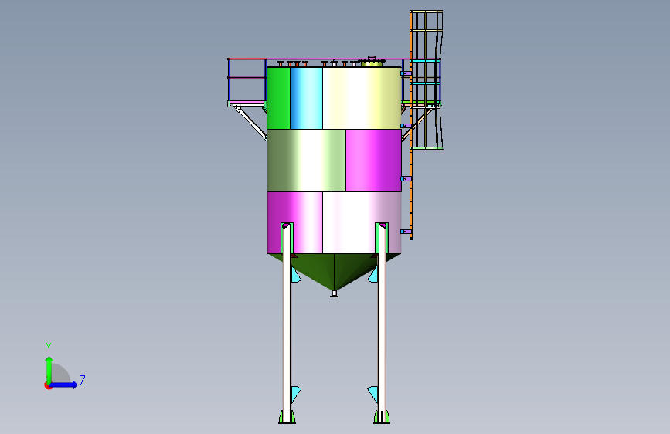Click the red X axis origin dot of the triad
The height and width of the screenshot is (434, 670).
point(47,385)
